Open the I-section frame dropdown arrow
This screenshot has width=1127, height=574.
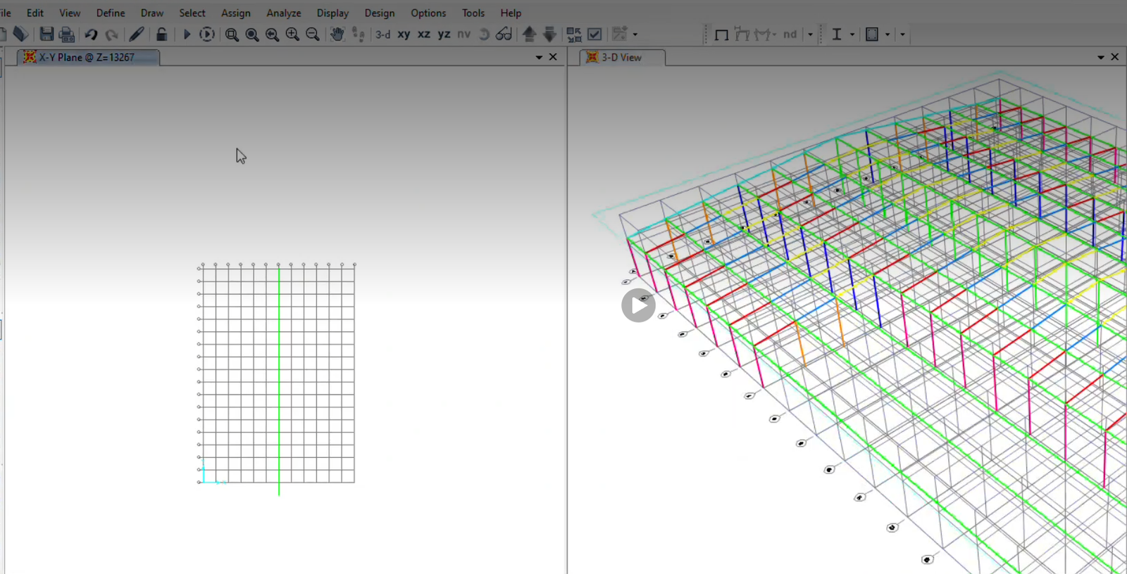click(x=852, y=34)
